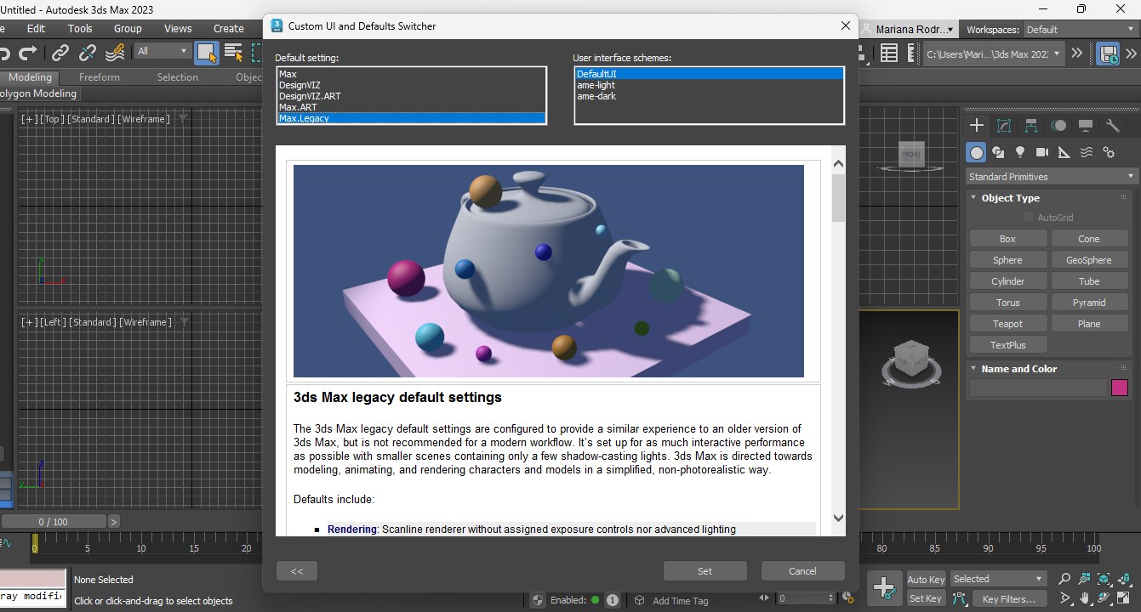Screen dimensions: 1141x612
Task: Toggle Set Key mode
Action: (x=926, y=598)
